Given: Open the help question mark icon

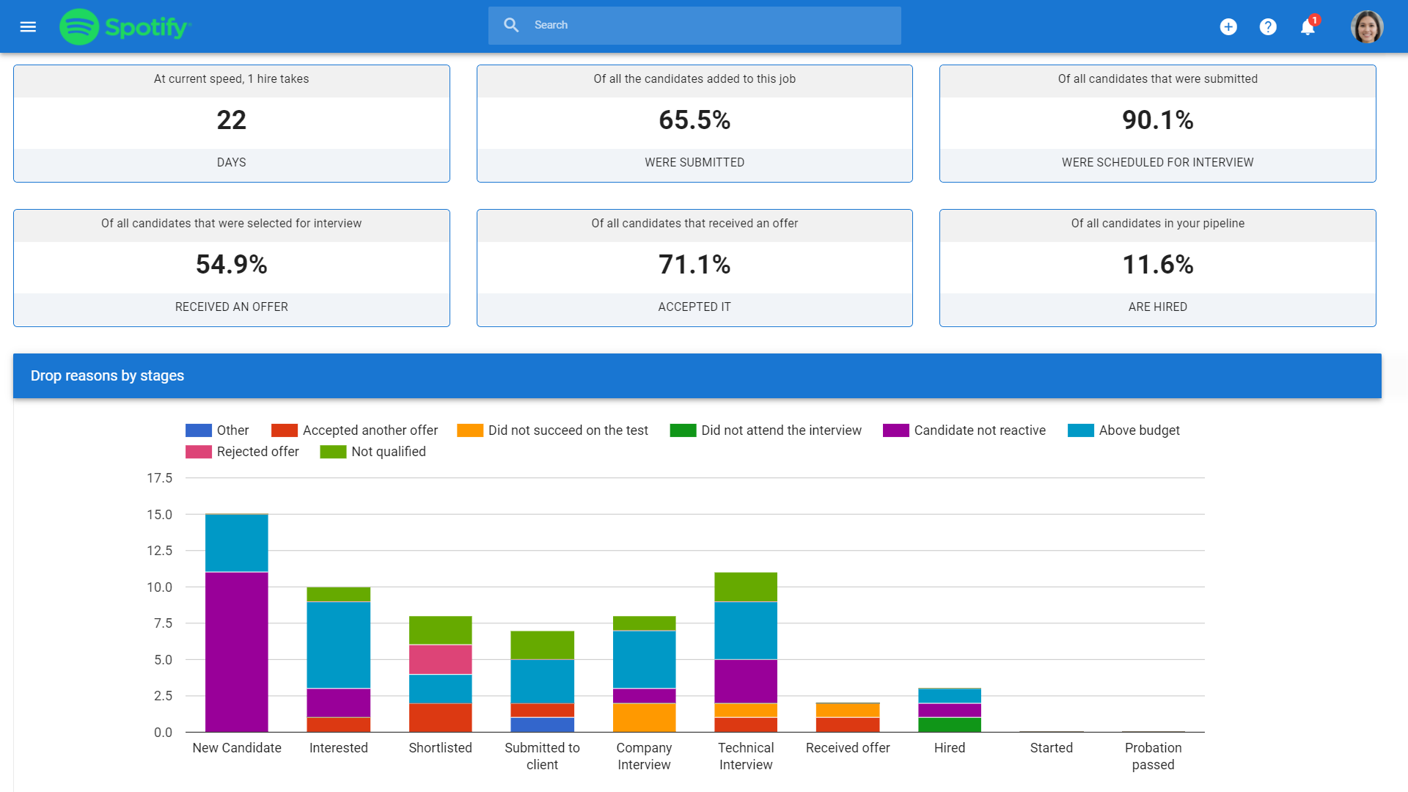Looking at the screenshot, I should click(x=1268, y=27).
